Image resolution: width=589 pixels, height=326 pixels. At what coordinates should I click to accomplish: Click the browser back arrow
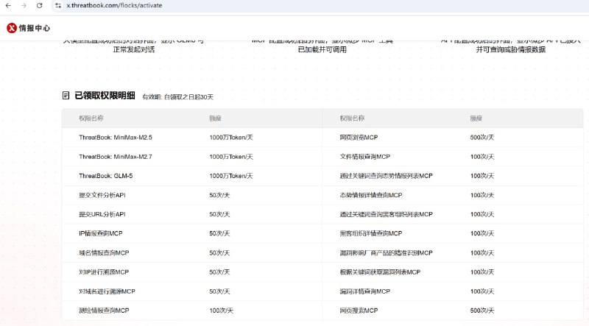pos(8,6)
